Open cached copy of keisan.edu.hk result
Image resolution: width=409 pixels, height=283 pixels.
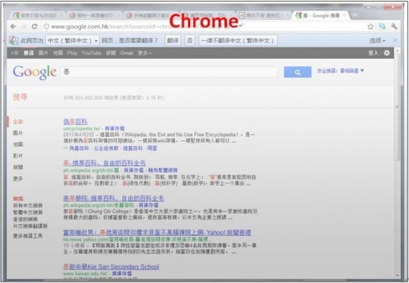click(x=122, y=274)
